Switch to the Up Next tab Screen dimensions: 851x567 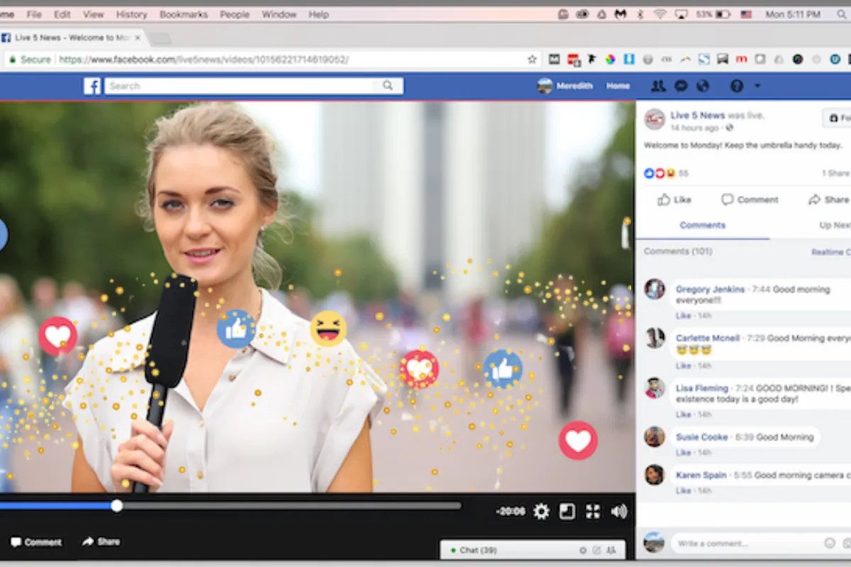[x=835, y=225]
